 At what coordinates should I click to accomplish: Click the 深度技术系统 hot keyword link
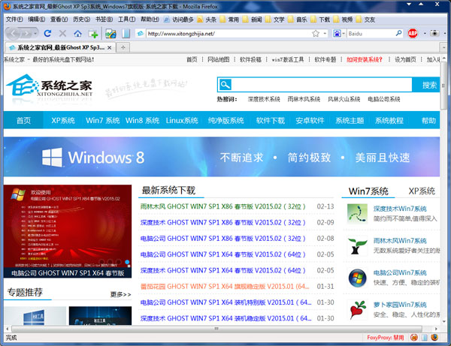pyautogui.click(x=264, y=99)
